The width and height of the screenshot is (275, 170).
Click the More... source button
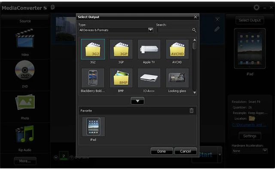pyautogui.click(x=25, y=161)
